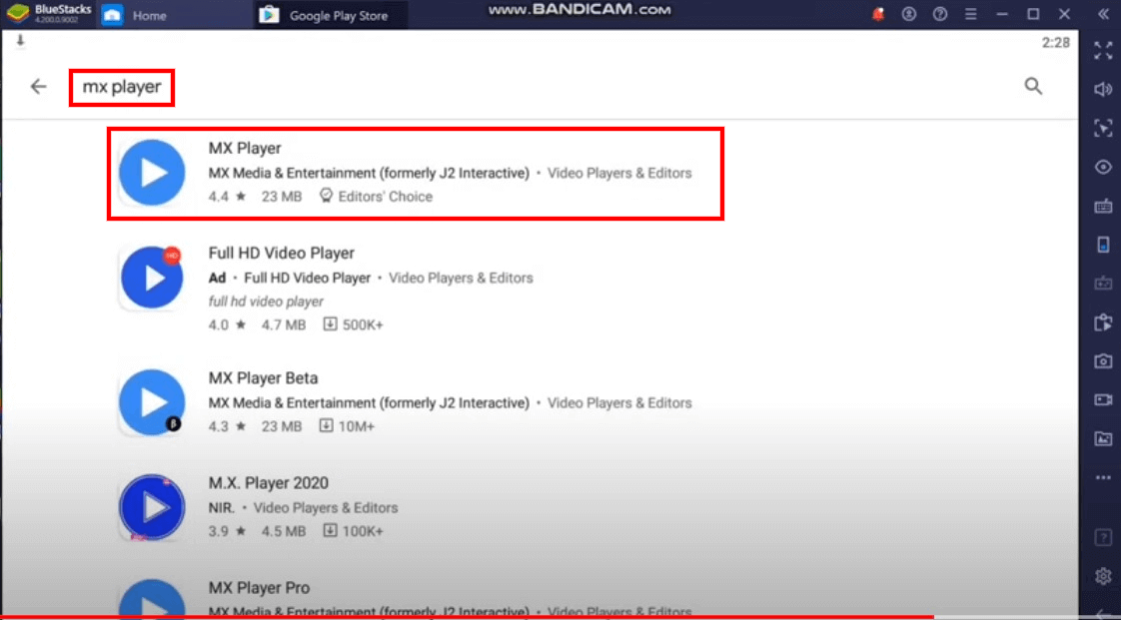Click the Editors' Choice badge
This screenshot has width=1121, height=620.
click(x=376, y=197)
